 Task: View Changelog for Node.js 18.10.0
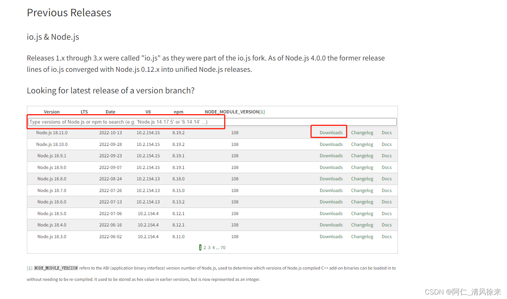[362, 144]
